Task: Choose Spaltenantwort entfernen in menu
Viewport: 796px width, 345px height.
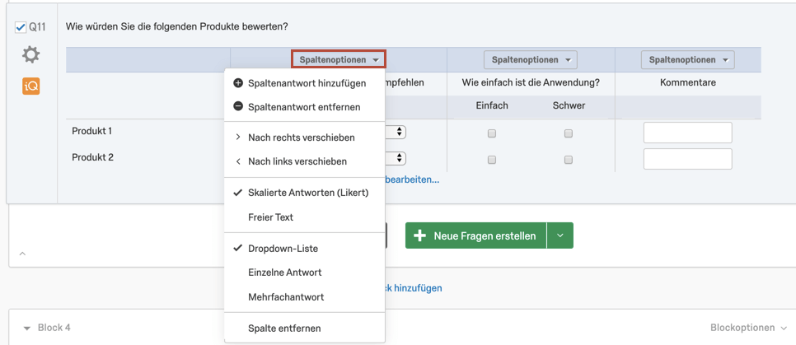Action: tap(305, 107)
